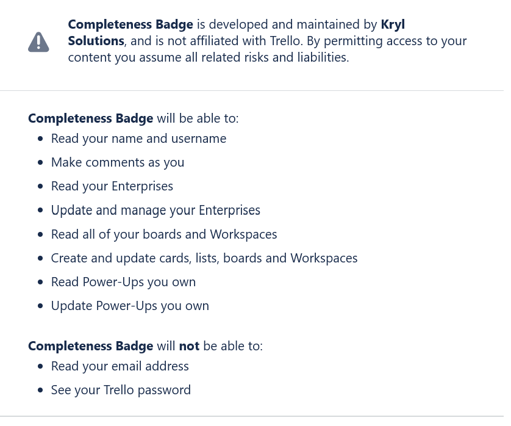This screenshot has height=426, width=511.
Task: Select 'Read all of your boards and Workspaces'
Action: pos(164,234)
